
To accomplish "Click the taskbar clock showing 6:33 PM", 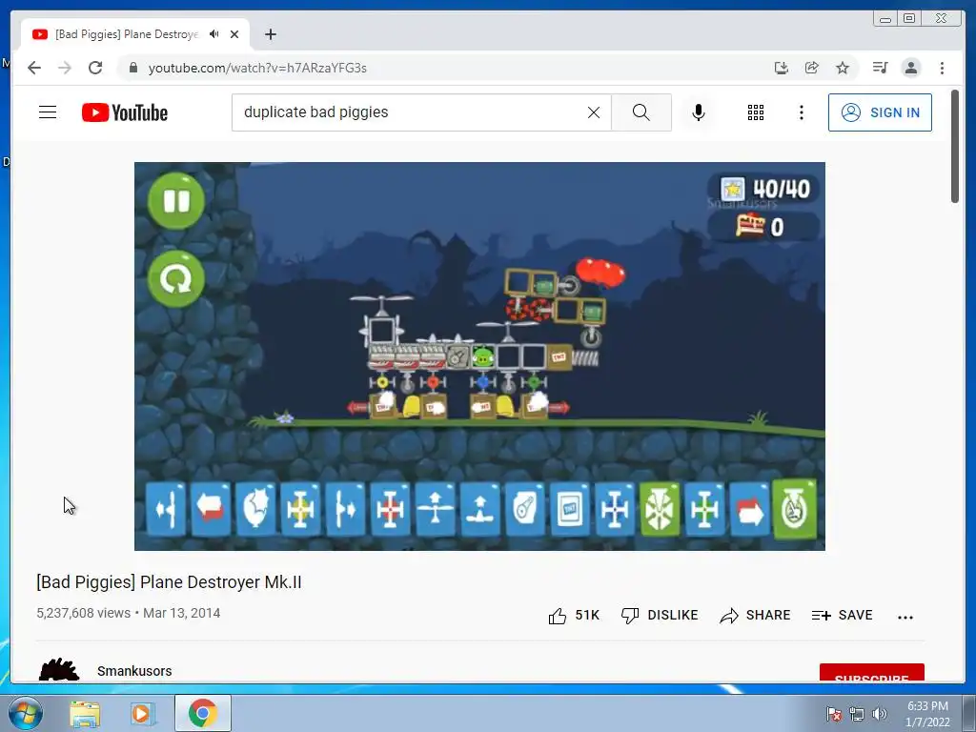I will tap(927, 714).
